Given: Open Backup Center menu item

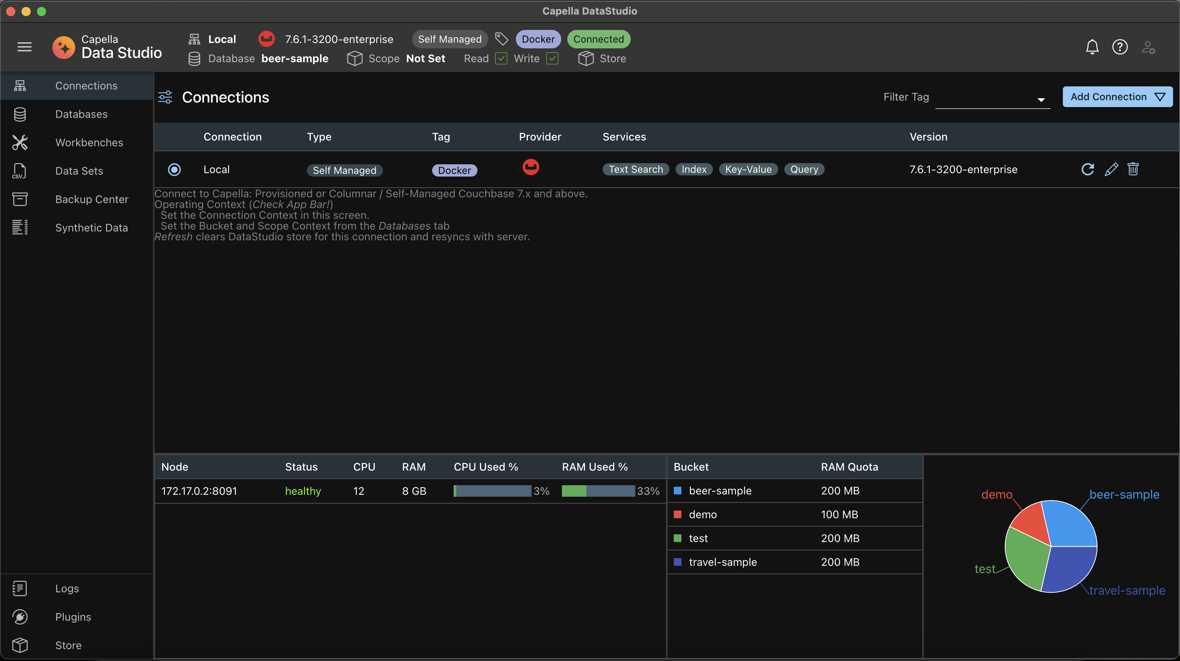Looking at the screenshot, I should [77, 199].
